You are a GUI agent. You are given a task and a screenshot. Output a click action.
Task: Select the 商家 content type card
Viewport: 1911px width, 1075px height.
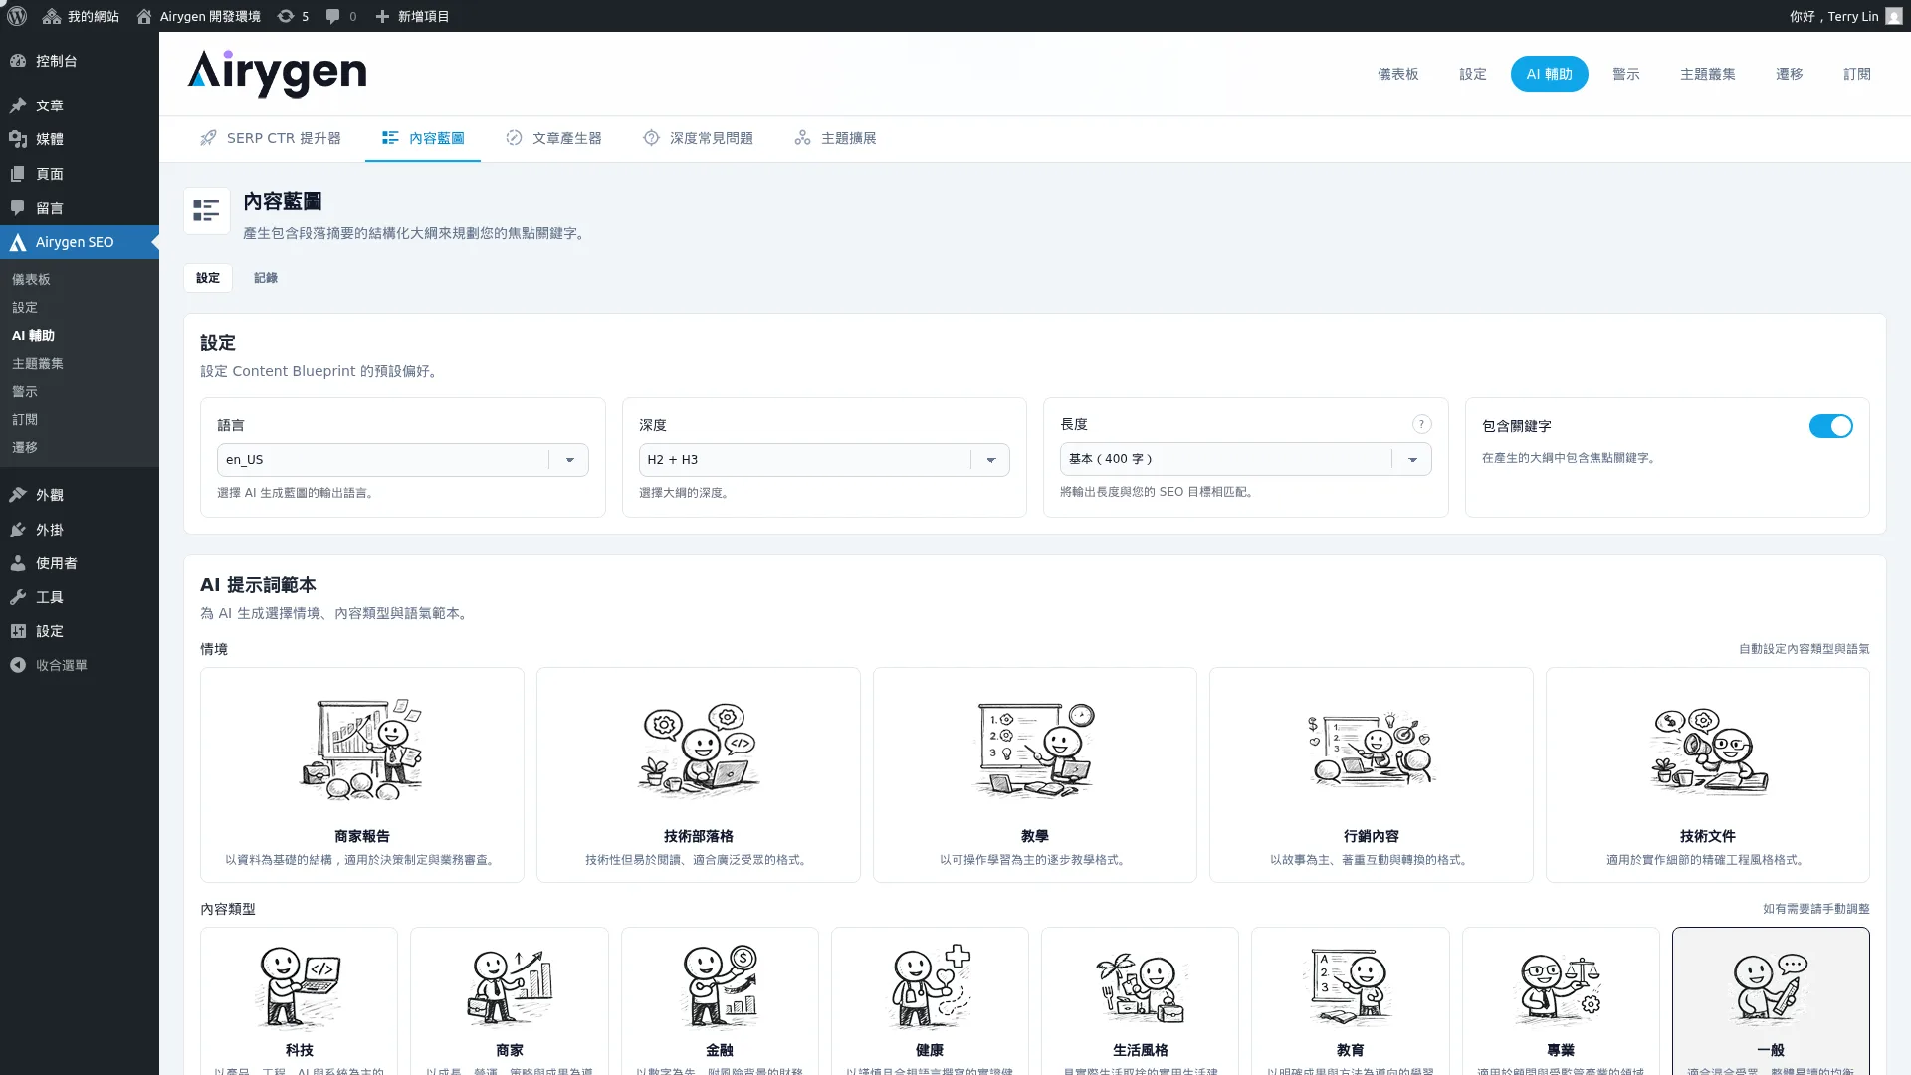[x=510, y=1001]
